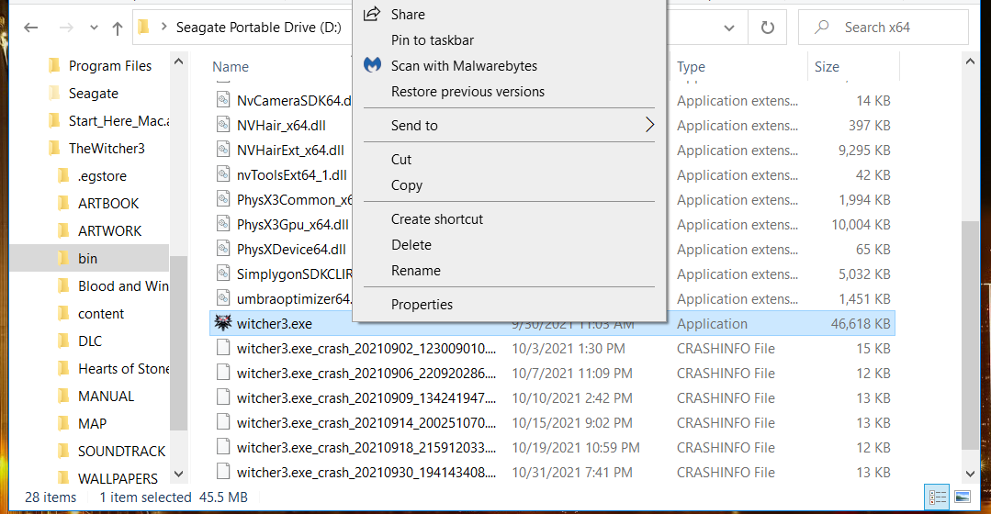Select the 46,618 KB size cell
Screen dimensions: 991x514
[x=861, y=324]
